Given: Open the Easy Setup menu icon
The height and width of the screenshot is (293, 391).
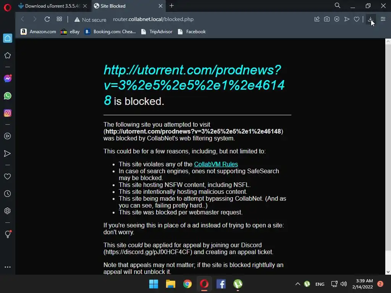Looking at the screenshot, I should pyautogui.click(x=383, y=19).
